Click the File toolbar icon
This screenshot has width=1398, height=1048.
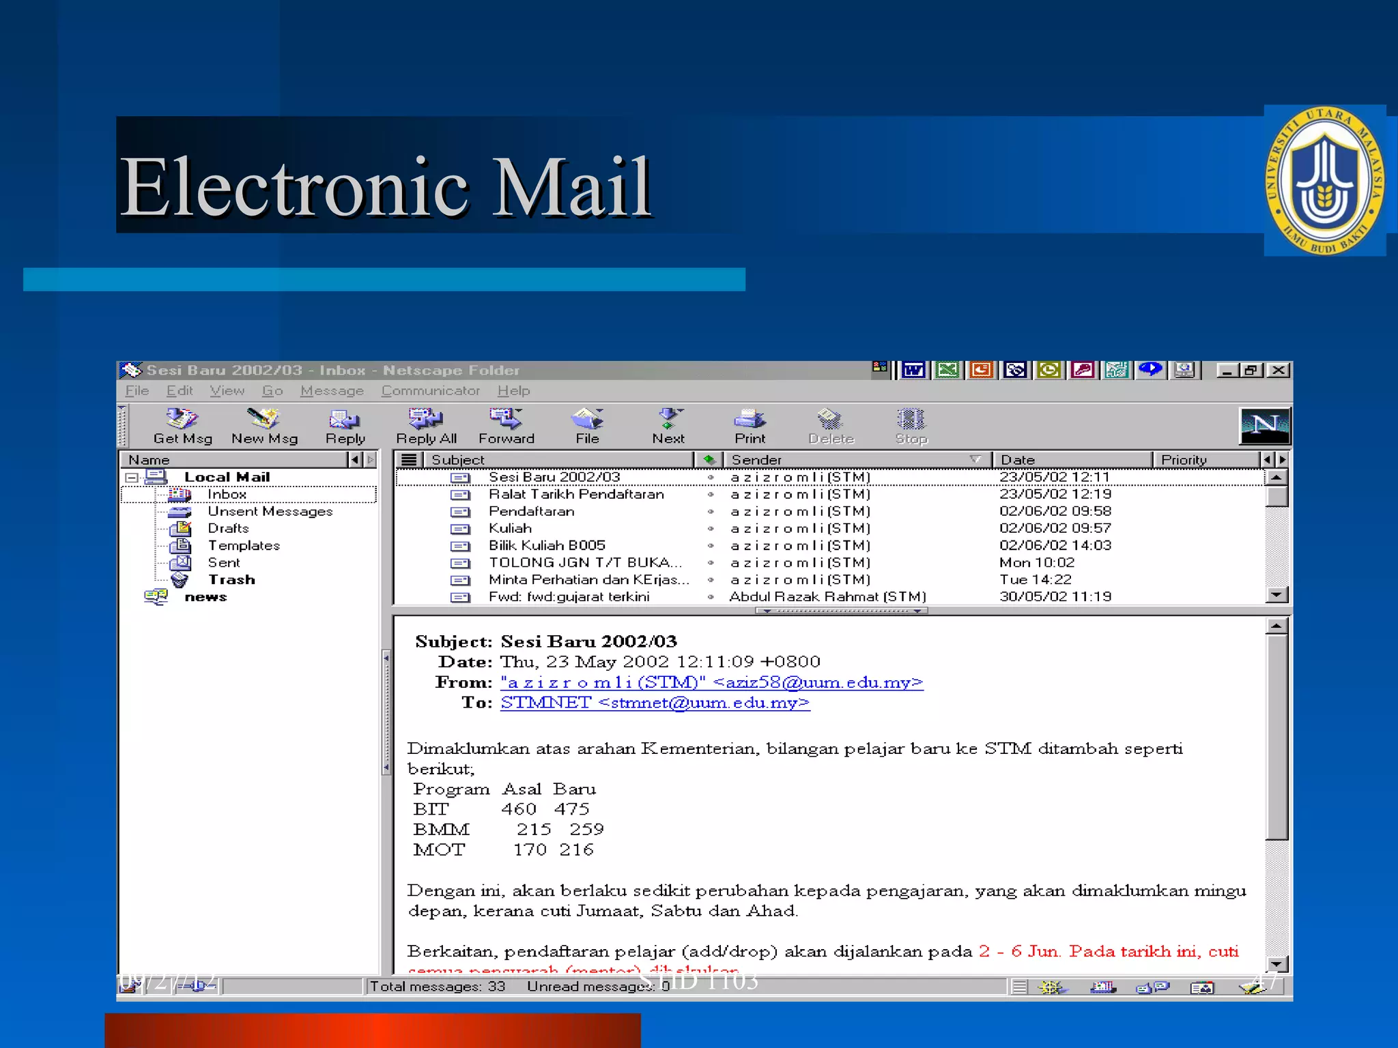pos(587,426)
